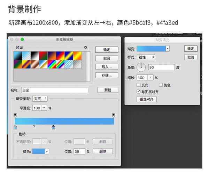
Task: Click the gradient preview in gradient fill dialog
Action: tap(151, 49)
